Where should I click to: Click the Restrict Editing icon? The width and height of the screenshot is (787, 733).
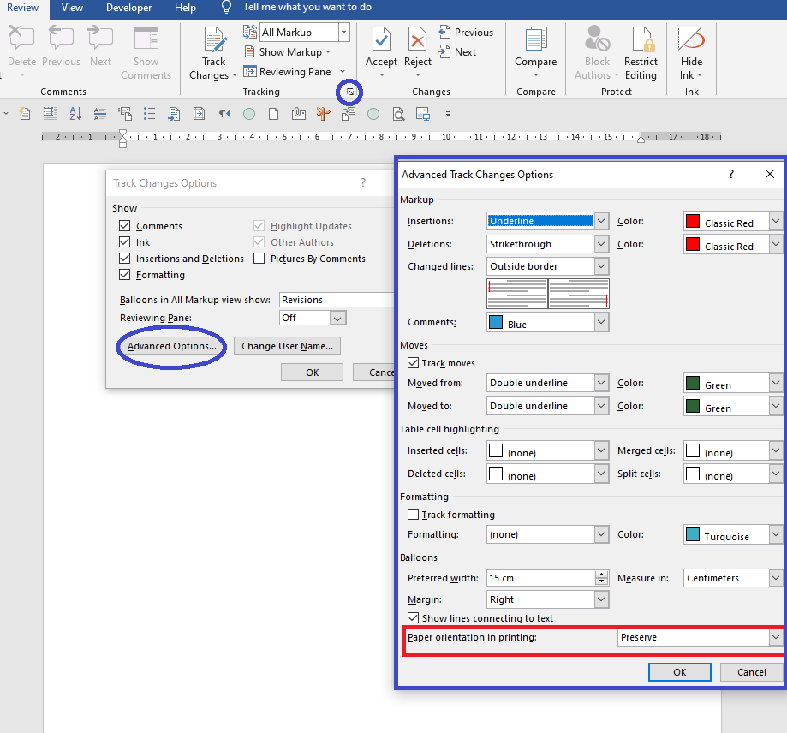tap(641, 40)
